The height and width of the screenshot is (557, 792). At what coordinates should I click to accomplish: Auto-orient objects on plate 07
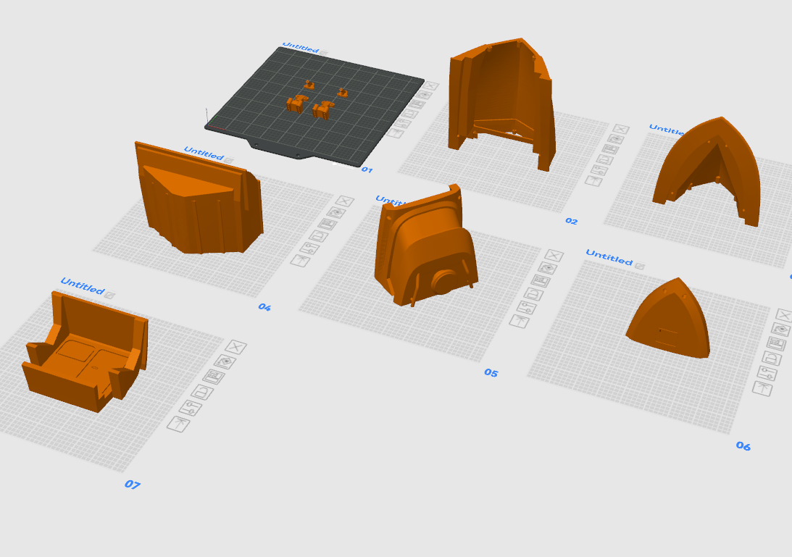point(225,361)
